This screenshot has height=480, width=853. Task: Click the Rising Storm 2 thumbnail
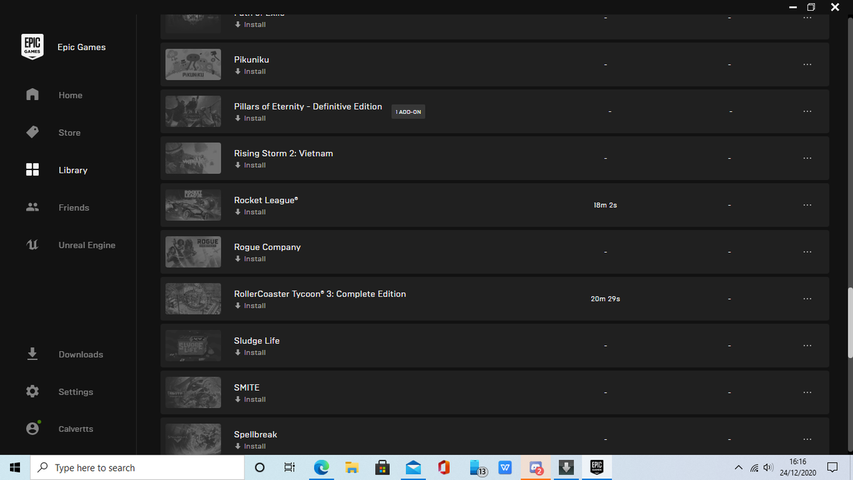tap(193, 158)
